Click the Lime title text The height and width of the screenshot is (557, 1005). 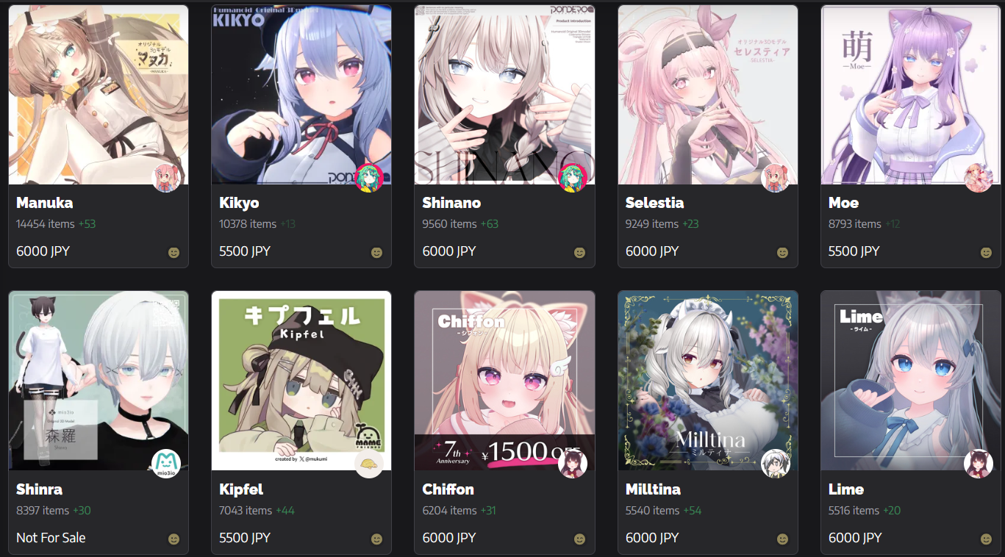coord(846,489)
